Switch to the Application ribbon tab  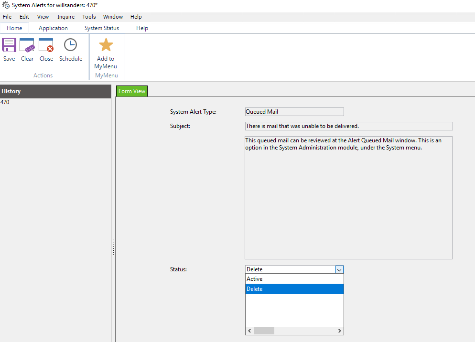pyautogui.click(x=53, y=28)
